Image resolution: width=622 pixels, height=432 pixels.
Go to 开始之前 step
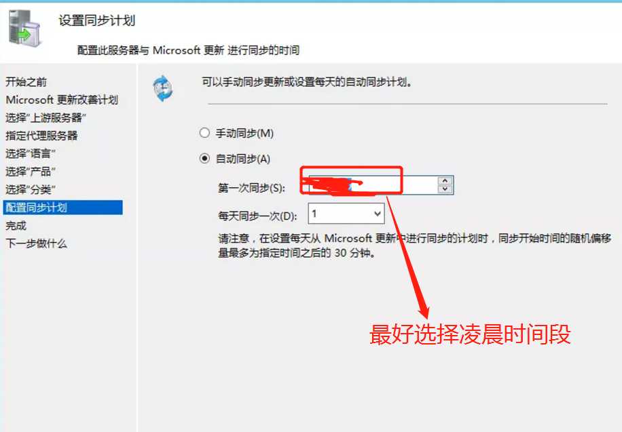point(26,82)
